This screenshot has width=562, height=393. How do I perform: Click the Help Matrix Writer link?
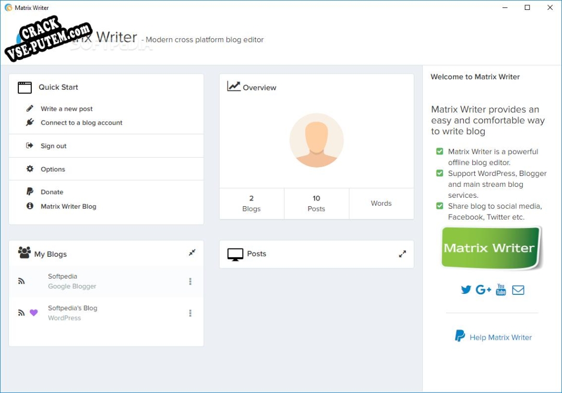click(x=501, y=338)
